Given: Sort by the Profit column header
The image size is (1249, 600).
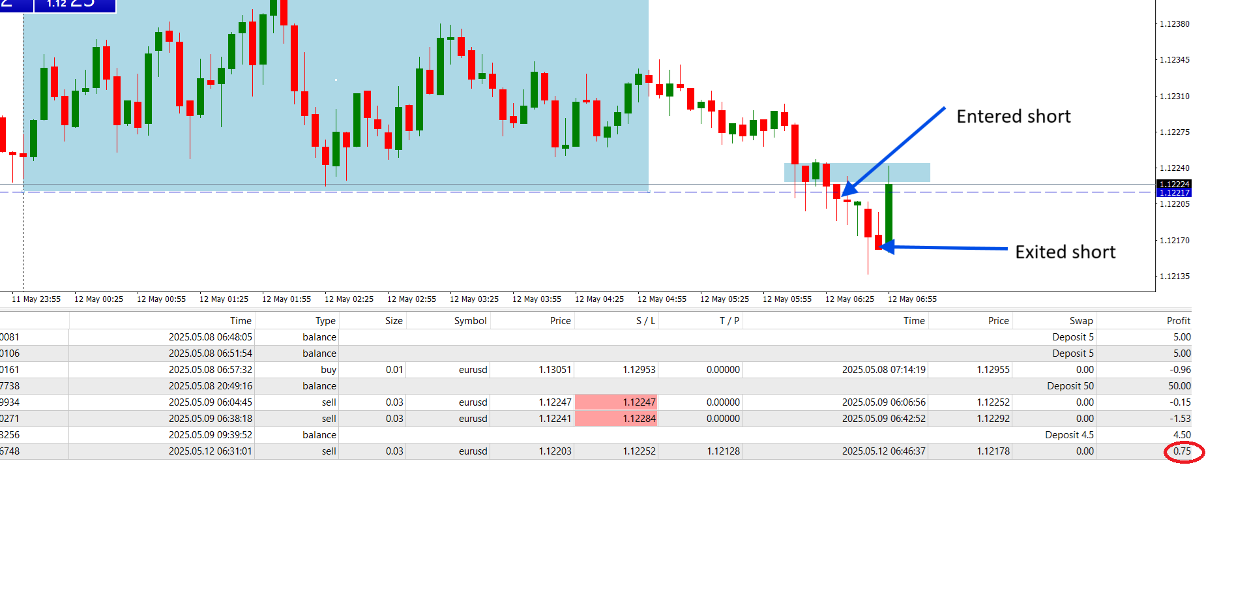Looking at the screenshot, I should click(1178, 321).
